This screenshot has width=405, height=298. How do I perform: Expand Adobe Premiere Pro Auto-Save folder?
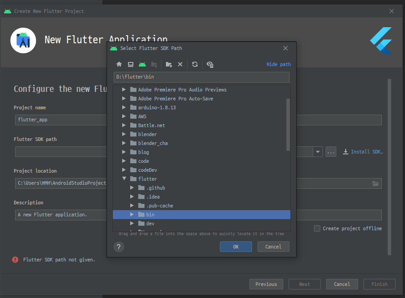(x=124, y=99)
